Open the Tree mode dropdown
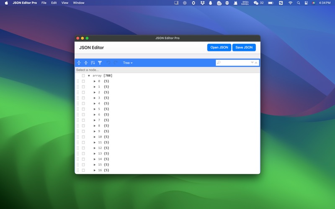335x209 pixels. (128, 63)
